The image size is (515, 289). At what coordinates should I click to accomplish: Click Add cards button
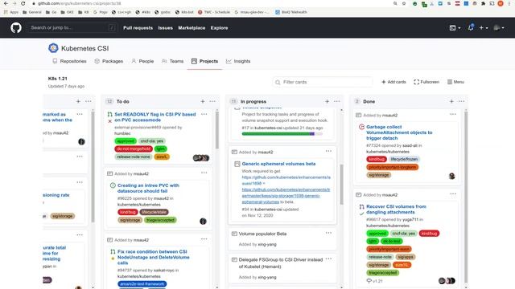(x=393, y=82)
